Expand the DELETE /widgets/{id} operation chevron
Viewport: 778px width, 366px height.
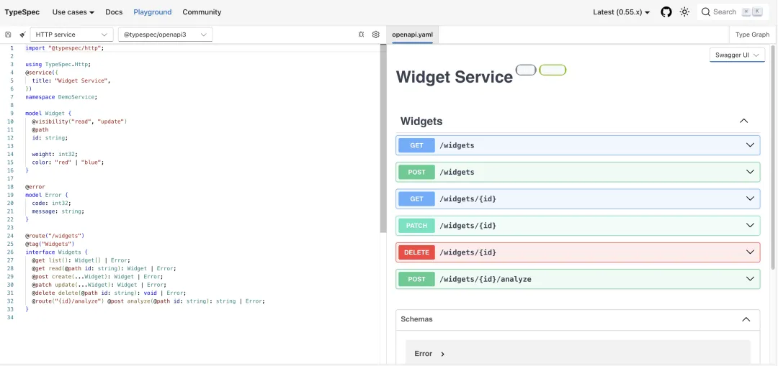tap(750, 252)
